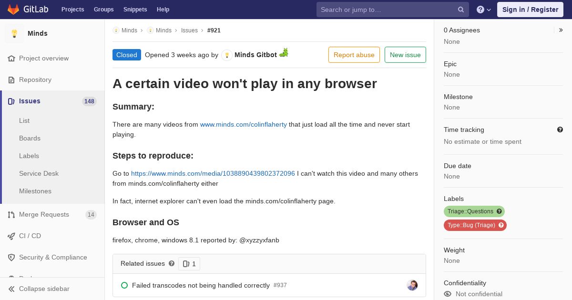Click the assignee avatar on issue #937

coord(412,285)
